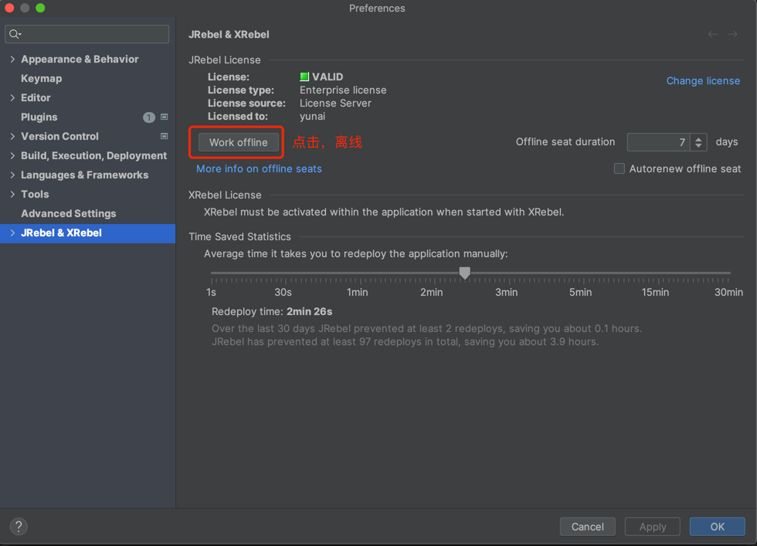
Task: Expand Build, Execution, Deployment node
Action: [x=12, y=156]
